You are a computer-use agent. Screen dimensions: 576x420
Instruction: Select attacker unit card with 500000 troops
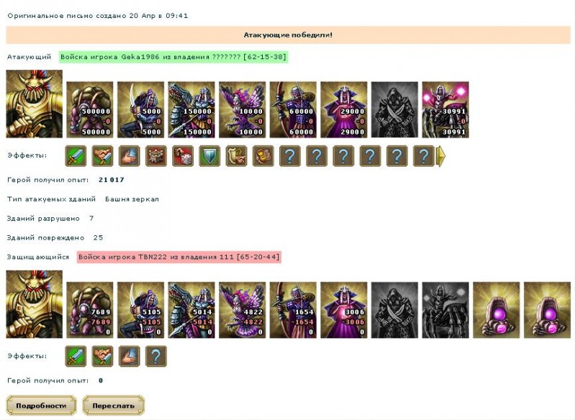click(90, 110)
